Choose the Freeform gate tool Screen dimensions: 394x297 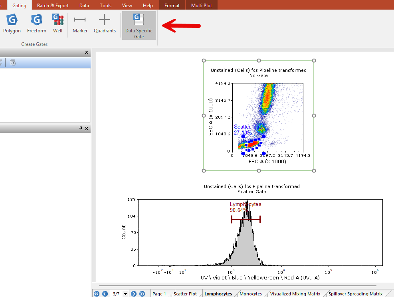tap(36, 24)
